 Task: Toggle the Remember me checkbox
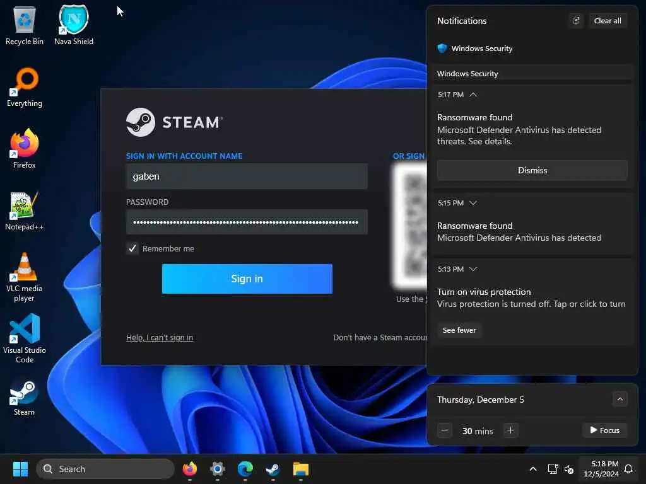(x=132, y=248)
